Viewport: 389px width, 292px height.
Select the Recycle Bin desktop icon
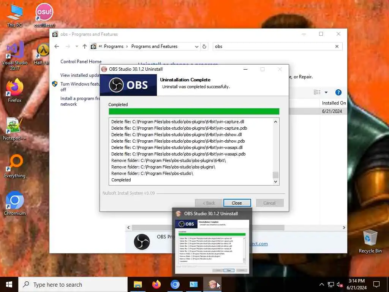(x=370, y=241)
